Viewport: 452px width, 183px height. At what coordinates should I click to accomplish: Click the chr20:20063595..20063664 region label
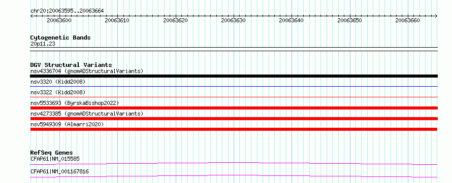pos(67,11)
